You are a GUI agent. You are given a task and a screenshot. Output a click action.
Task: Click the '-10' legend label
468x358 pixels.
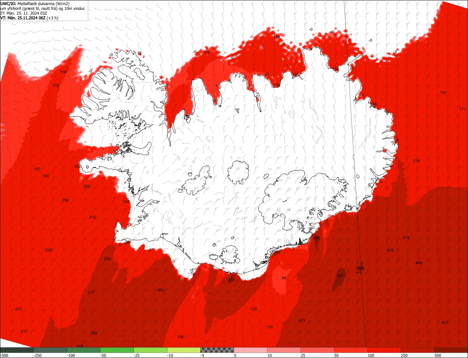pyautogui.click(x=170, y=355)
